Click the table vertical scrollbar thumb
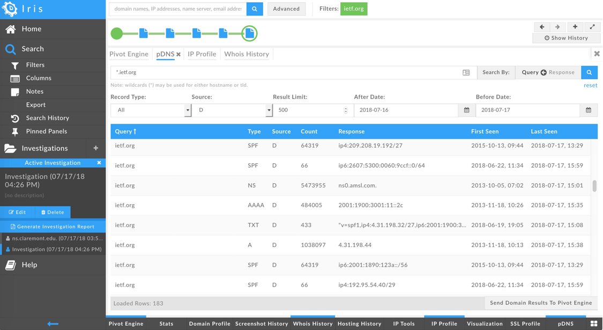The image size is (603, 330). tap(594, 185)
